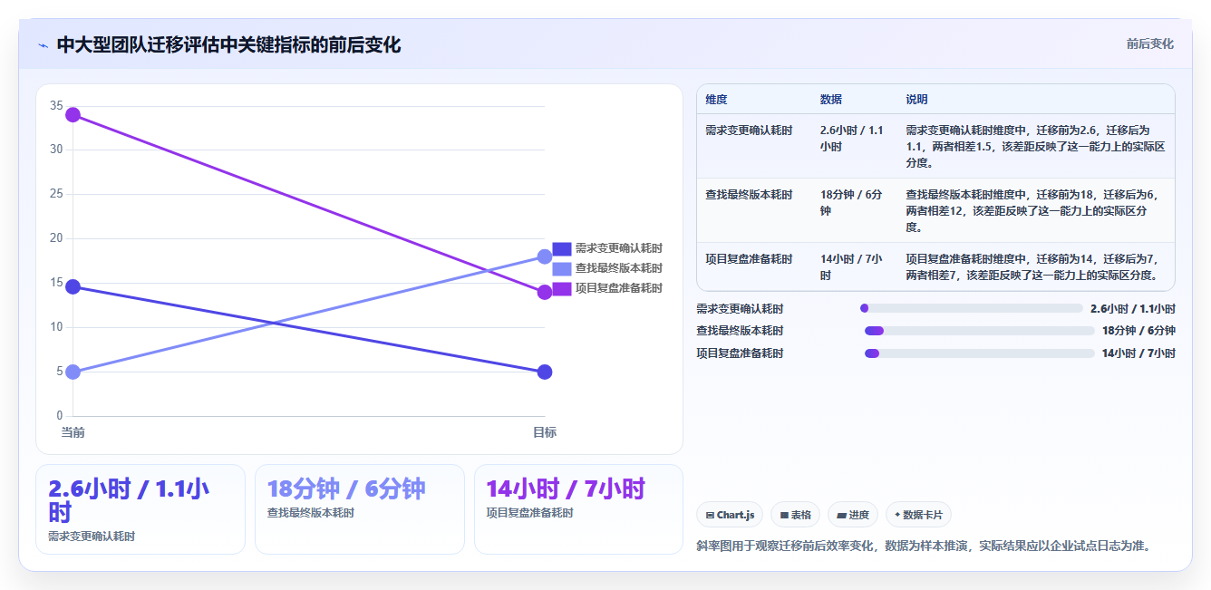This screenshot has height=590, width=1211.
Task: Click the light blue end point at 18
Action: [x=545, y=256]
